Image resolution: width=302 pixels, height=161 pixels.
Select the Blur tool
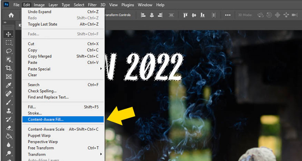[9, 145]
